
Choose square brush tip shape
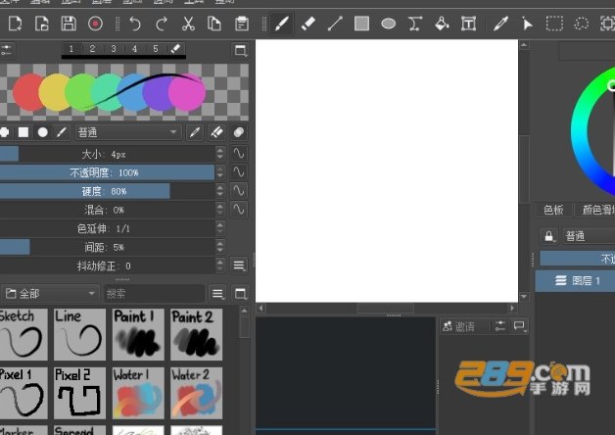point(24,132)
